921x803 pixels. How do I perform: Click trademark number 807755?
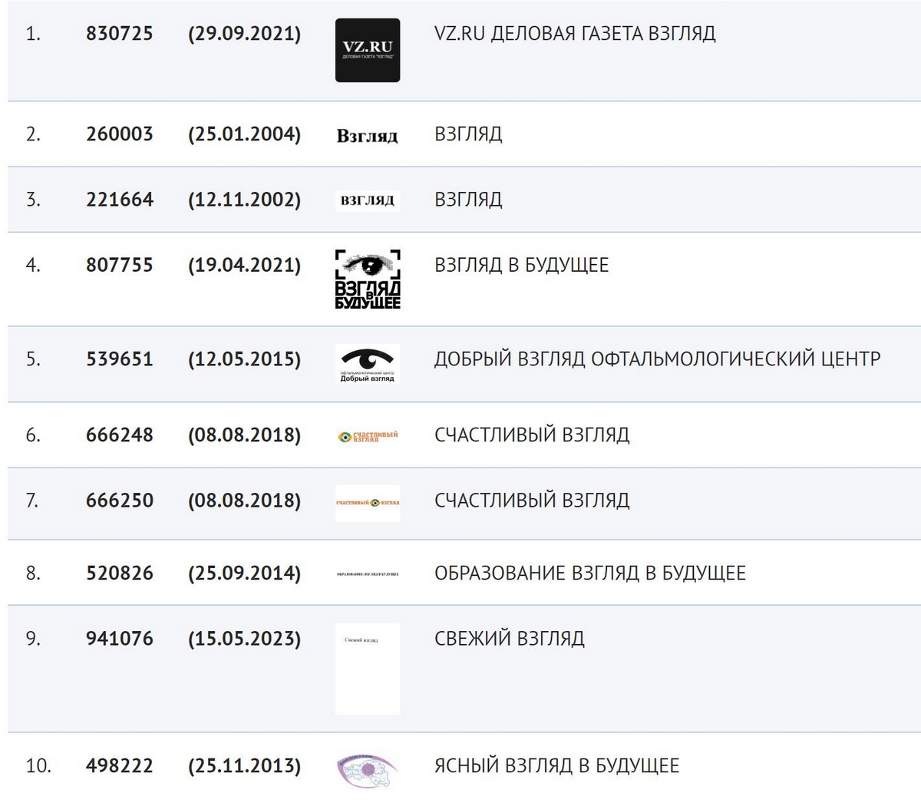[x=120, y=266]
